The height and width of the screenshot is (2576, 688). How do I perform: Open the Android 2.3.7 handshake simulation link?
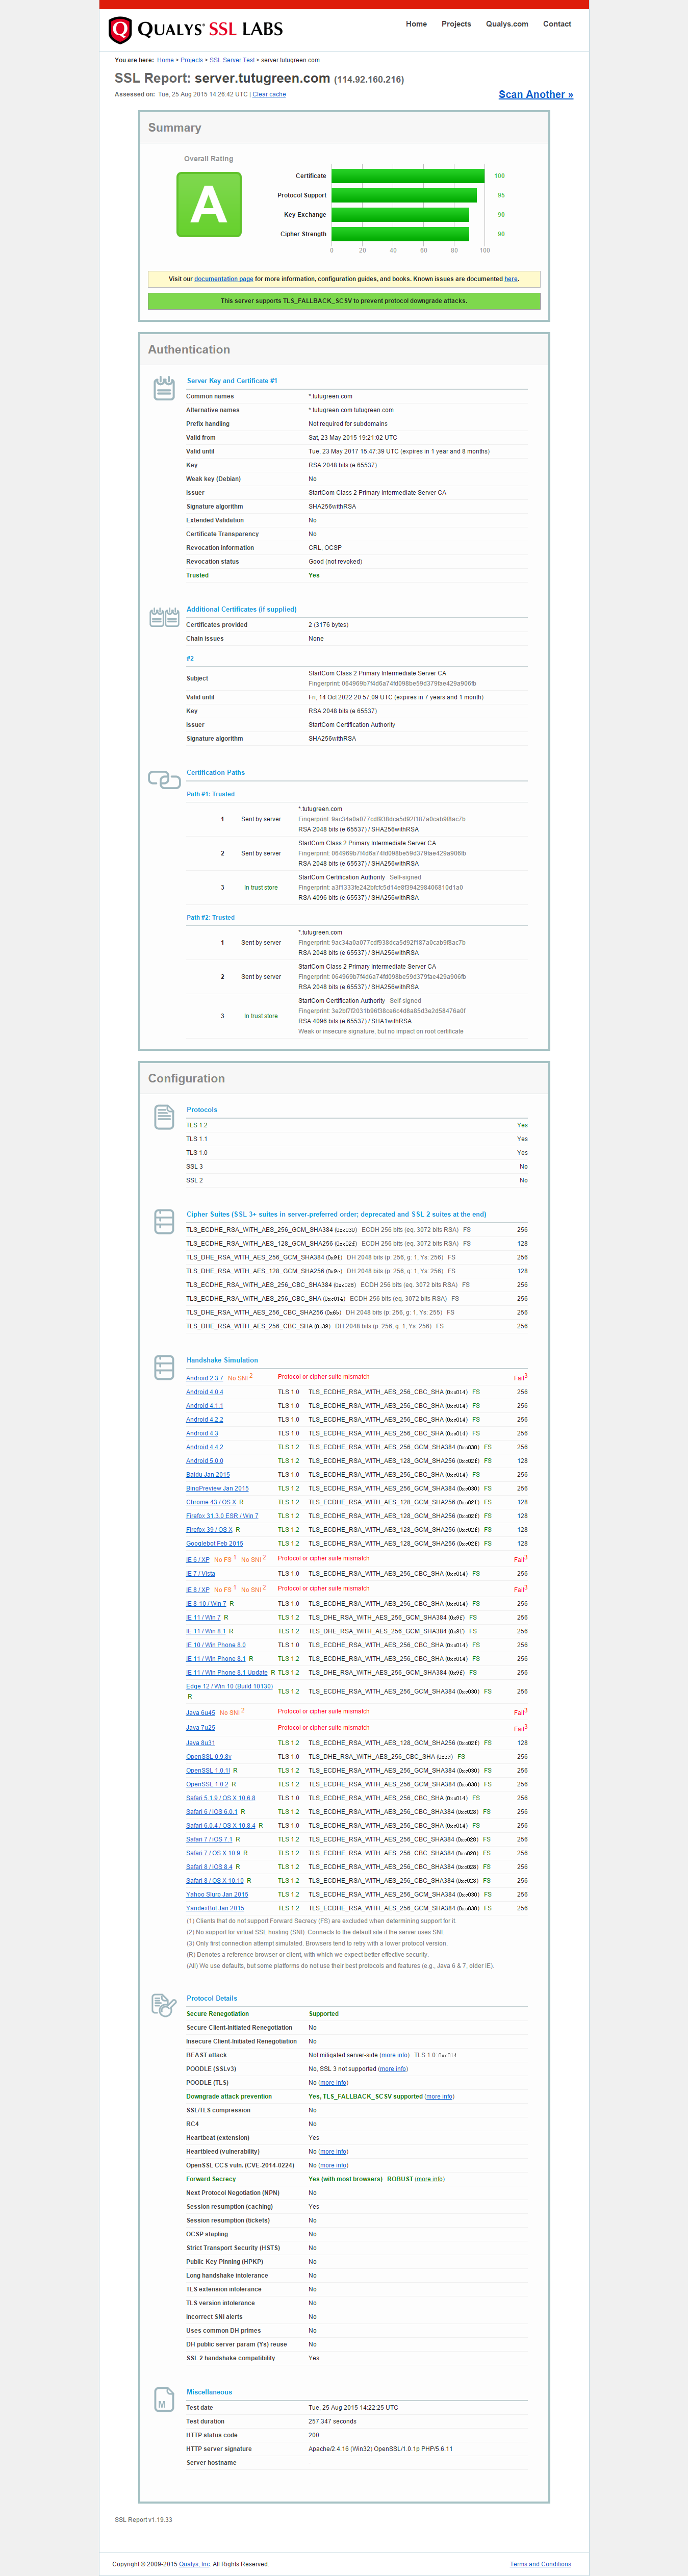pyautogui.click(x=204, y=1378)
